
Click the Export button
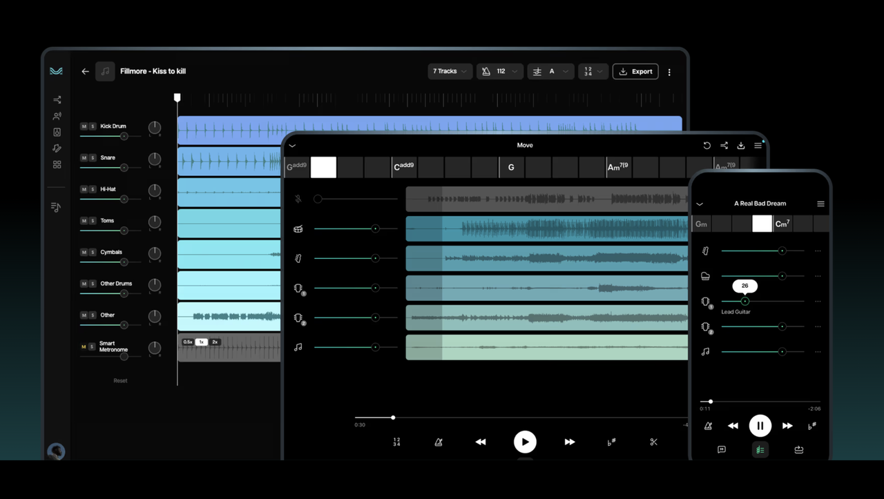pos(635,71)
